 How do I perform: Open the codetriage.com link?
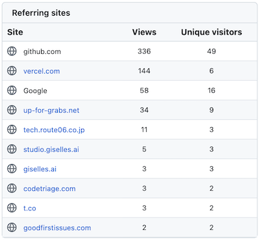(49, 189)
